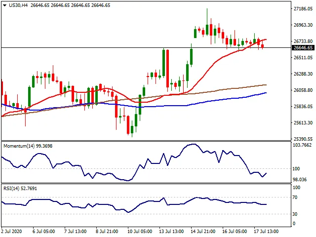
Task: Click the Momentum 100 level label
Action: click(x=296, y=169)
